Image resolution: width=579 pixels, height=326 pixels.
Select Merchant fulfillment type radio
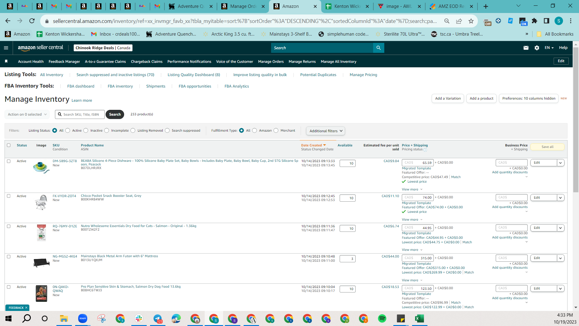[x=276, y=130]
